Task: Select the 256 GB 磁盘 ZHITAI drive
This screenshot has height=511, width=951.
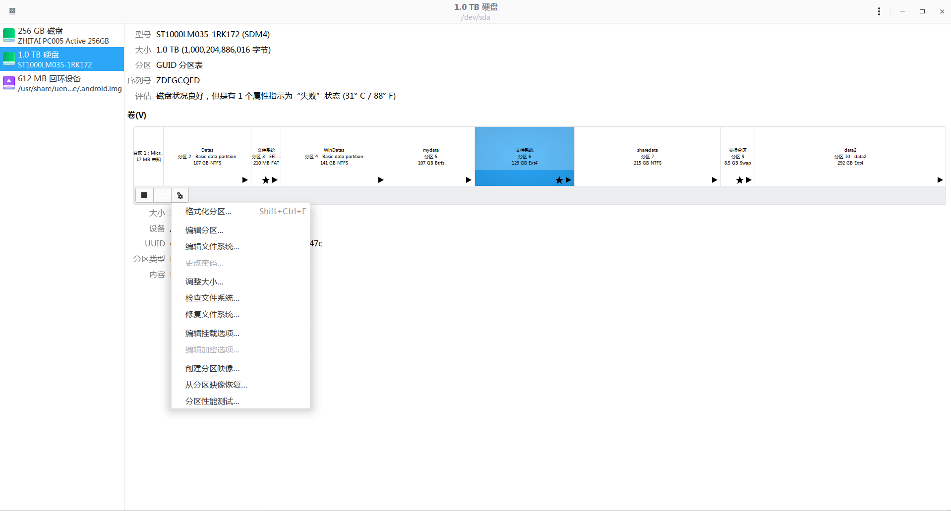Action: pyautogui.click(x=62, y=35)
